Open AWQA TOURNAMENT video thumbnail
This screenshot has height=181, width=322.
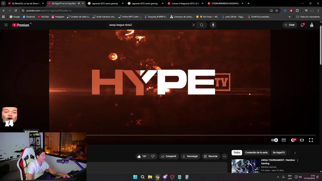pos(246,166)
